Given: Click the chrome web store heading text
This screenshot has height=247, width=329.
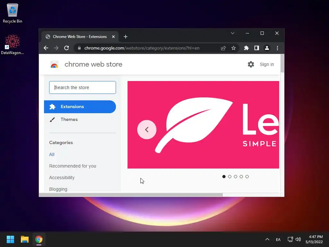Looking at the screenshot, I should click(93, 64).
